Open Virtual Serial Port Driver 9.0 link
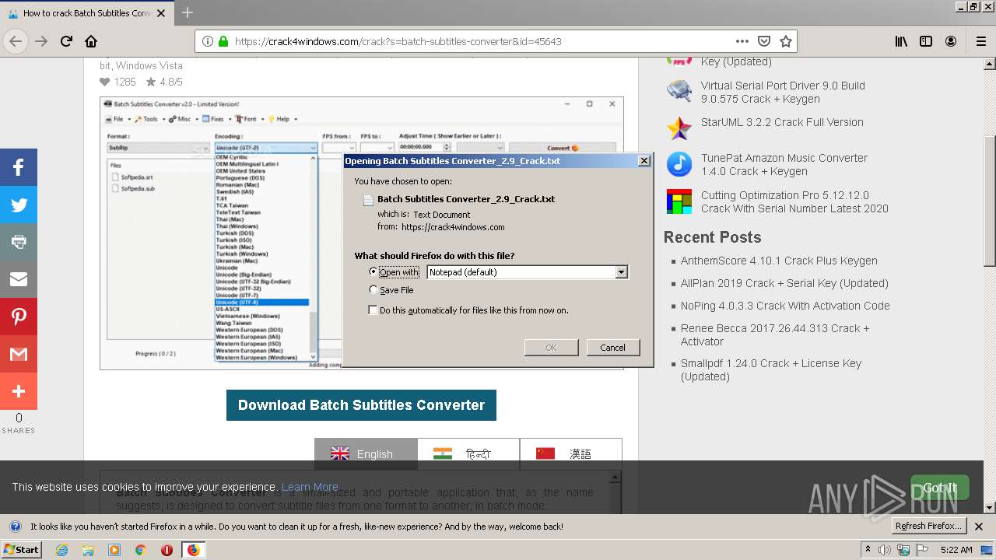Screen dimensions: 996x560 [x=783, y=92]
